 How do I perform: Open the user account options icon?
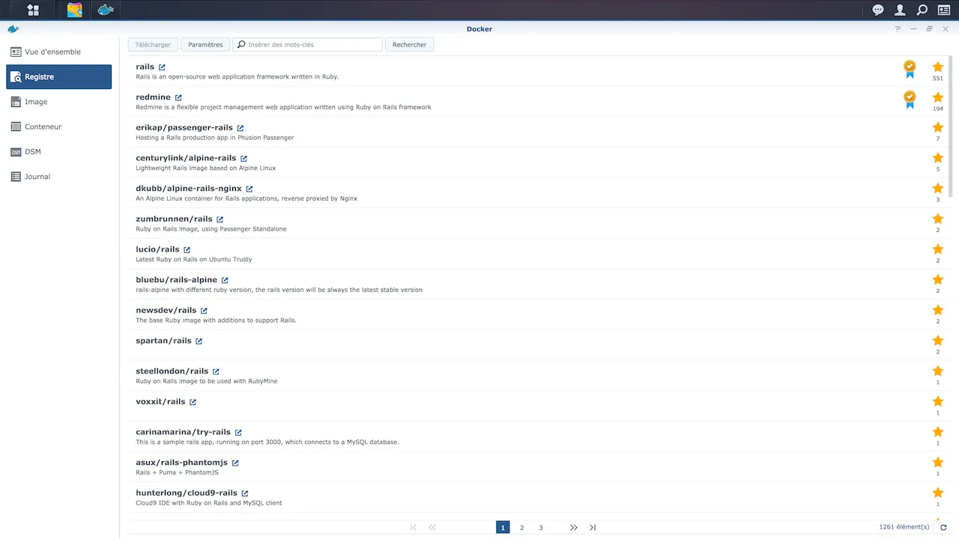coord(900,10)
